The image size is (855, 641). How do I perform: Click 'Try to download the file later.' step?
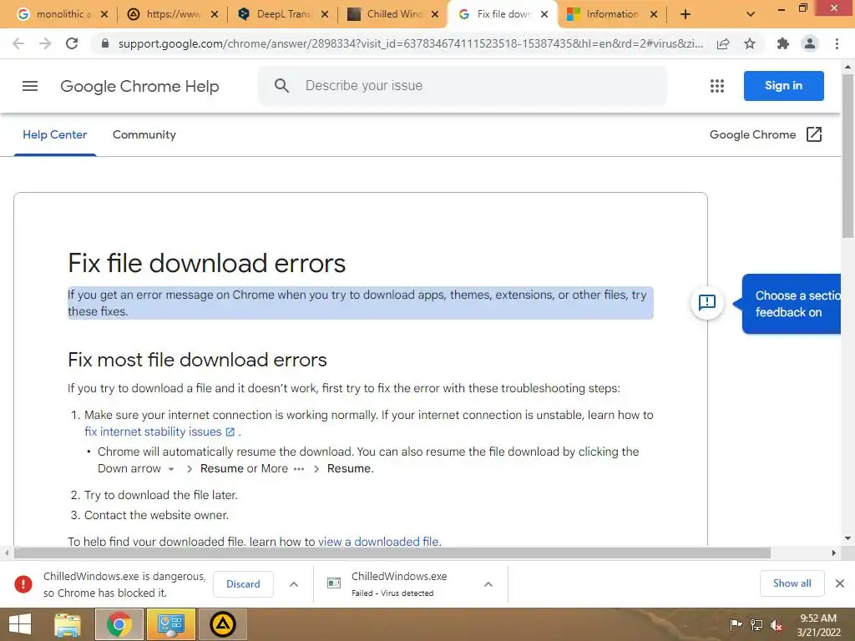pyautogui.click(x=161, y=495)
